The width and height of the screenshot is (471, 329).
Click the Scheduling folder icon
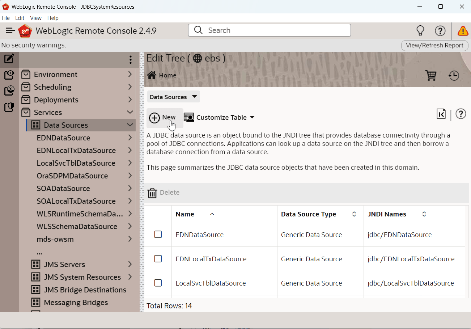click(26, 87)
